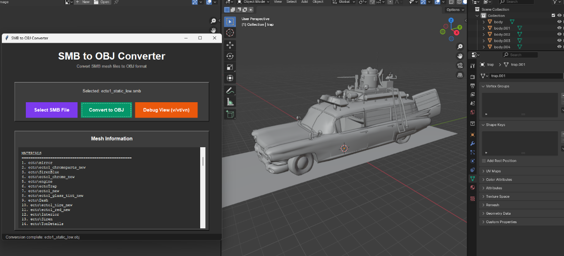Enable the Add Rest Position checkbox
Image resolution: width=564 pixels, height=256 pixels.
tap(484, 161)
